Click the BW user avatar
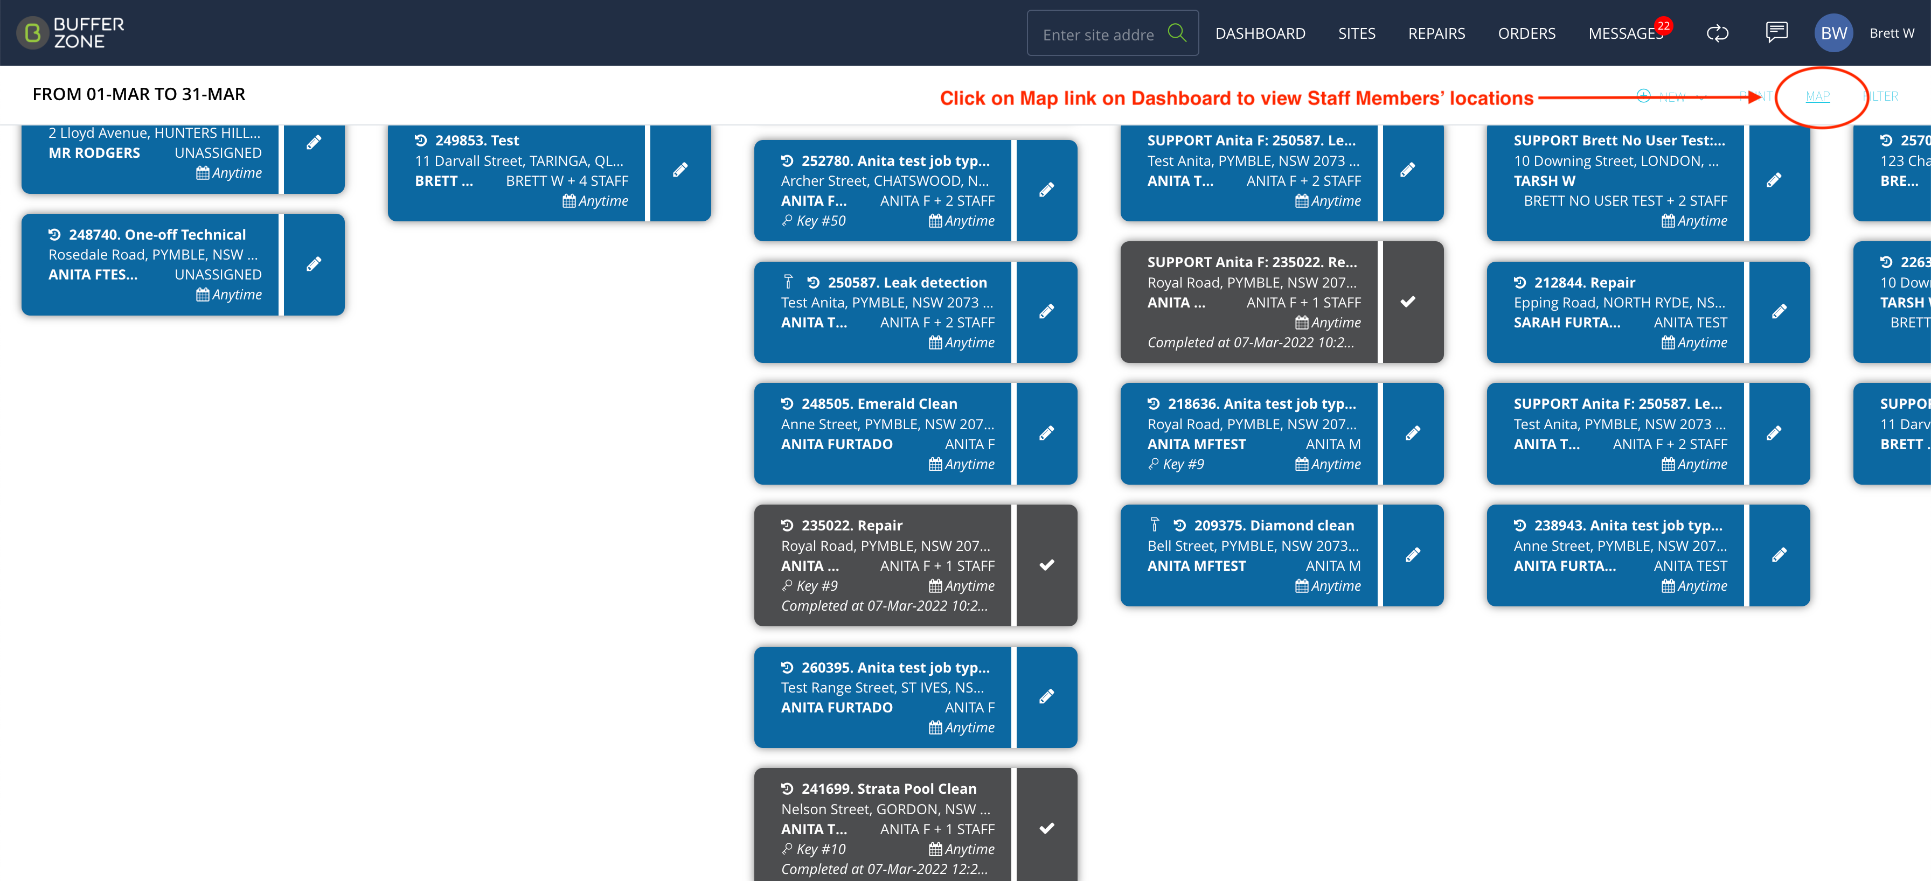 1833,33
